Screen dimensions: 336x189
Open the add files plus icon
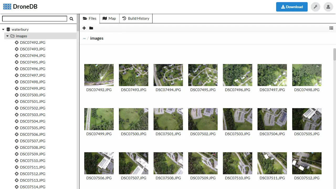pos(84,28)
